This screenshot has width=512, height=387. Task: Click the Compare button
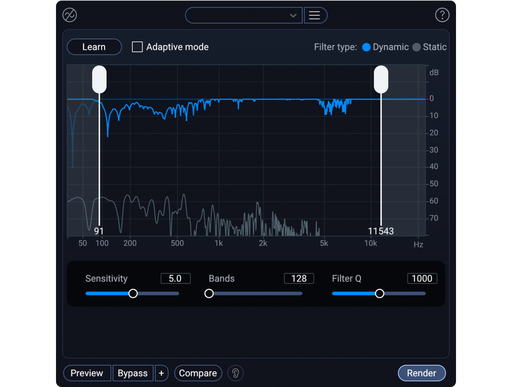point(198,373)
